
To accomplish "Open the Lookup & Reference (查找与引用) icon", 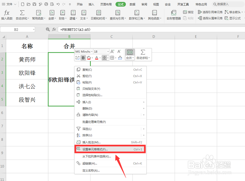I will [x=118, y=13].
